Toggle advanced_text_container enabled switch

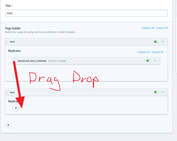148,61
